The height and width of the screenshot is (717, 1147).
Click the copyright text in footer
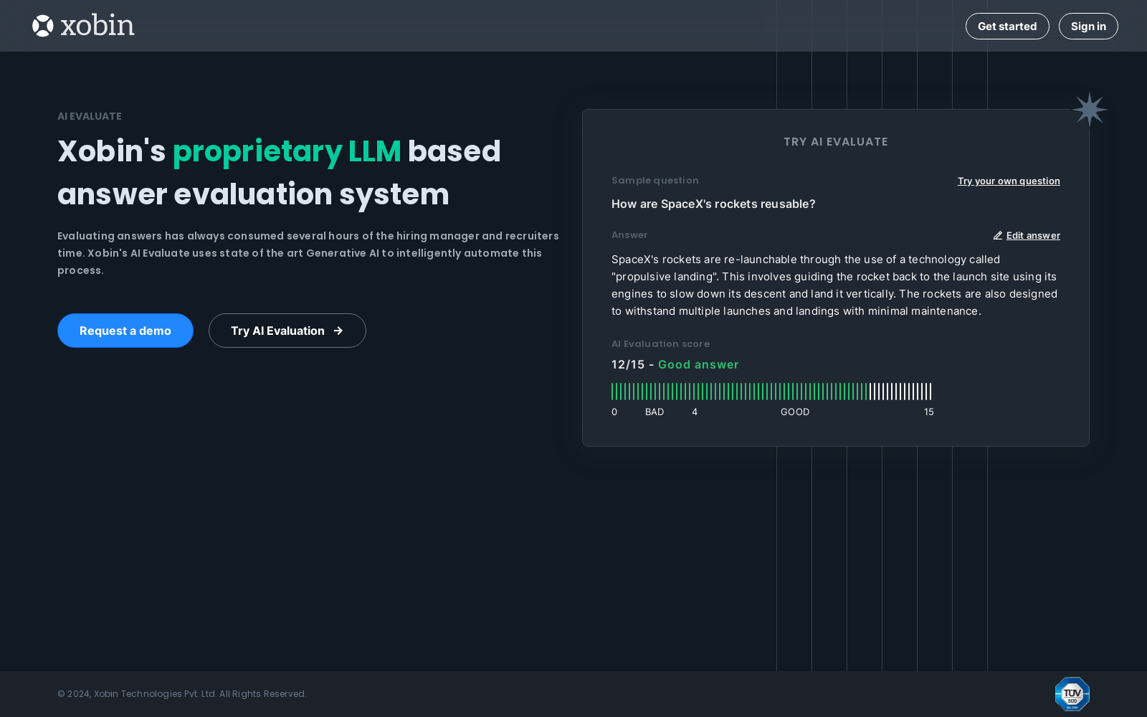pos(182,694)
